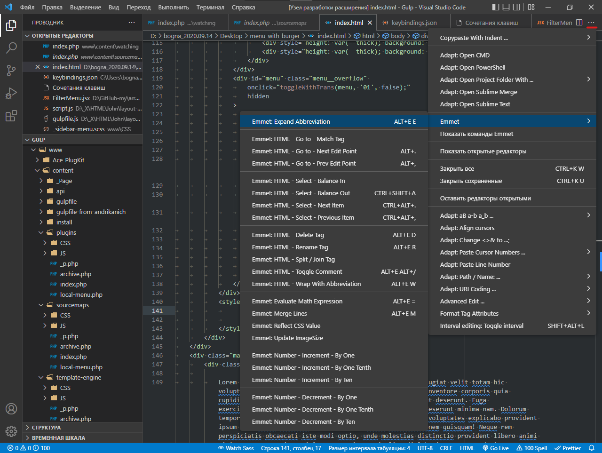Open the Extensions view icon

click(11, 116)
